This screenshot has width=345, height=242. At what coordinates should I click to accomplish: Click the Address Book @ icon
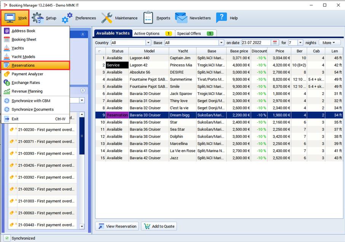tap(7, 31)
